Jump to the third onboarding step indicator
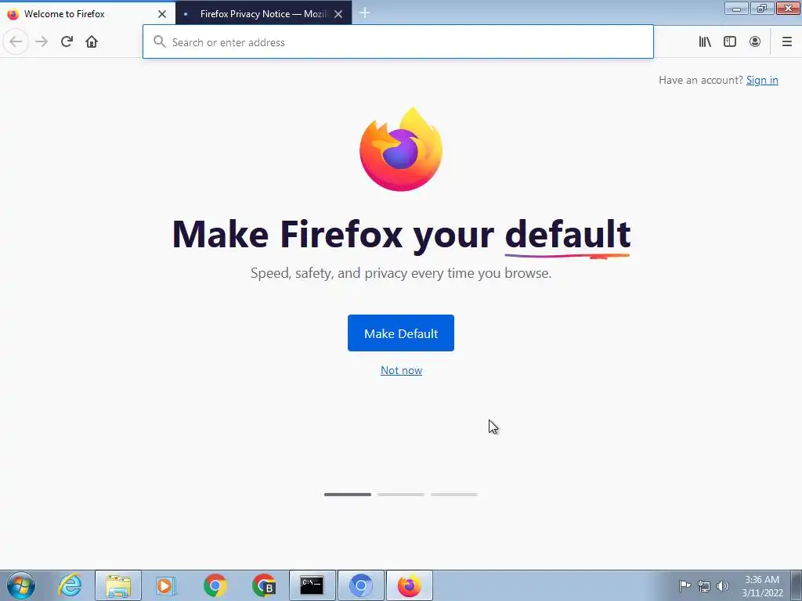802x601 pixels. coord(454,495)
